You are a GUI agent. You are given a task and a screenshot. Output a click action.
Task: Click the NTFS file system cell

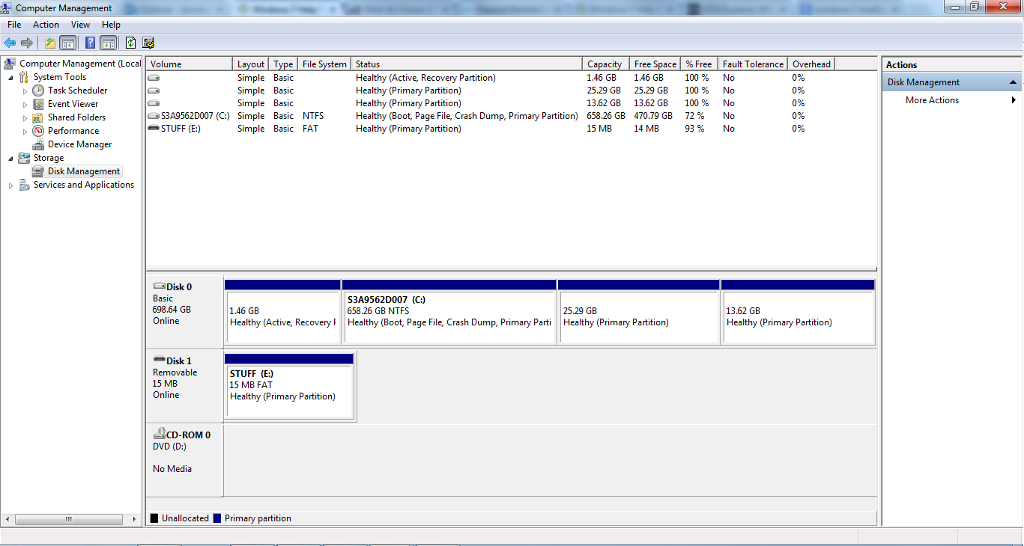(x=313, y=116)
